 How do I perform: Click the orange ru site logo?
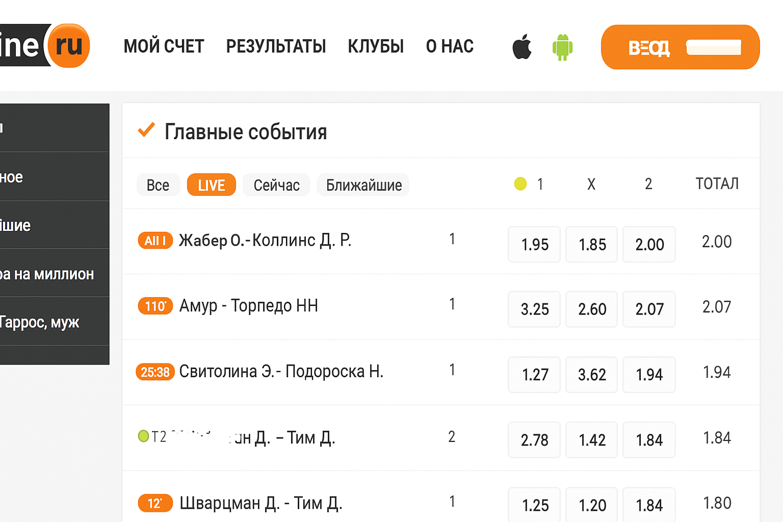click(x=68, y=46)
